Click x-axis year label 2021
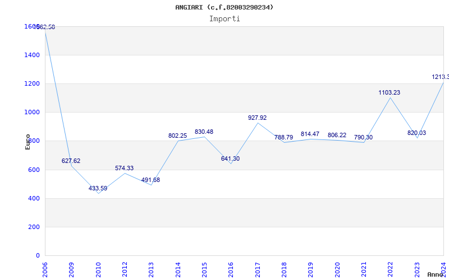Image resolution: width=449 pixels, height=280 pixels. (x=364, y=270)
